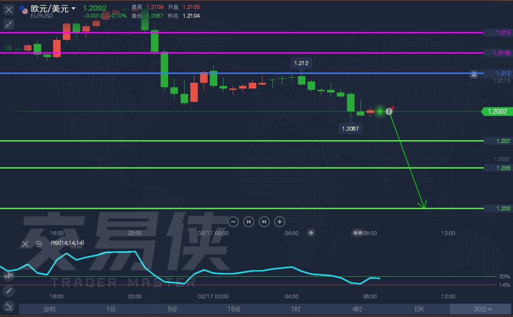This screenshot has height=317, width=513.
Task: Click the 30% RSI level label
Action: coord(504,276)
